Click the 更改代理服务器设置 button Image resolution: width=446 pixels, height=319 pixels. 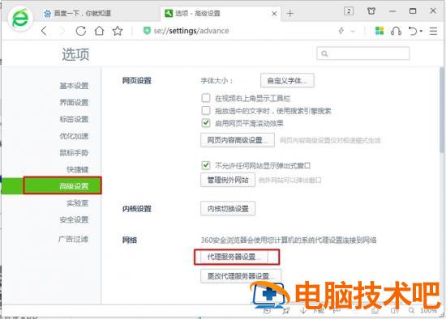[241, 276]
